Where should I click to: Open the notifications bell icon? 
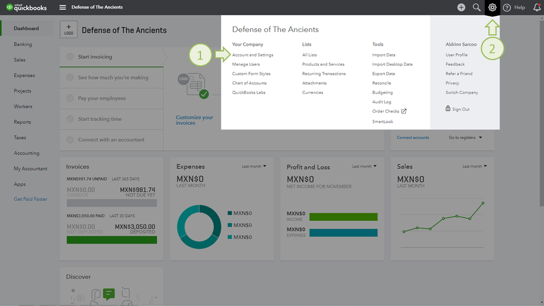point(537,7)
